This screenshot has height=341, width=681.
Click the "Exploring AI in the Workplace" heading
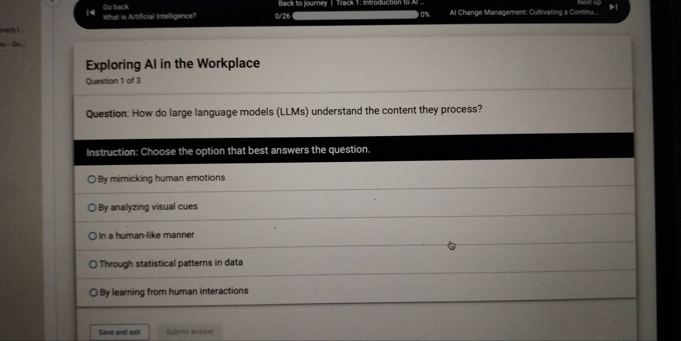tap(173, 64)
